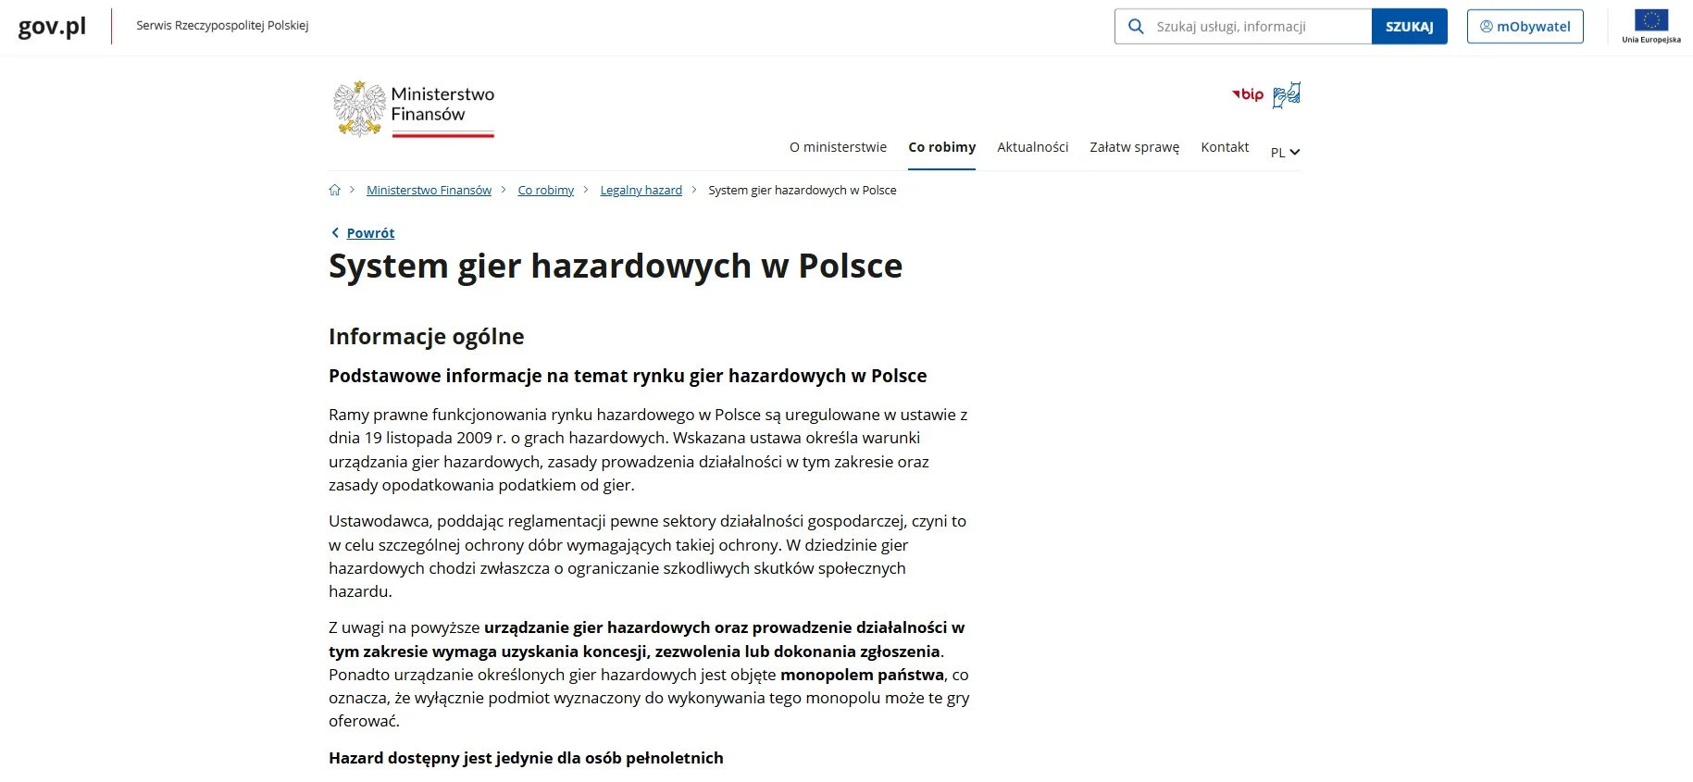Click the back chevron beside Powrót
Viewport: 1693px width, 782px height.
coord(335,233)
